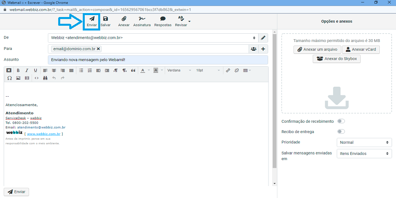Click the Enviar paper plane icon in top toolbar
Image resolution: width=396 pixels, height=198 pixels.
(x=91, y=19)
